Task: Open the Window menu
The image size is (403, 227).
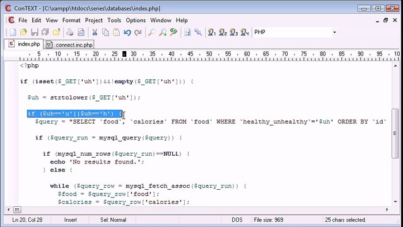Action: pyautogui.click(x=161, y=20)
